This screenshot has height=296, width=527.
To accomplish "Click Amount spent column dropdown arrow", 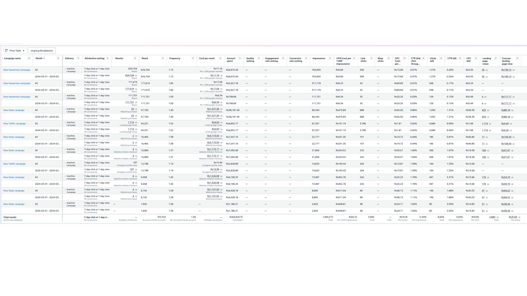I will pyautogui.click(x=240, y=58).
